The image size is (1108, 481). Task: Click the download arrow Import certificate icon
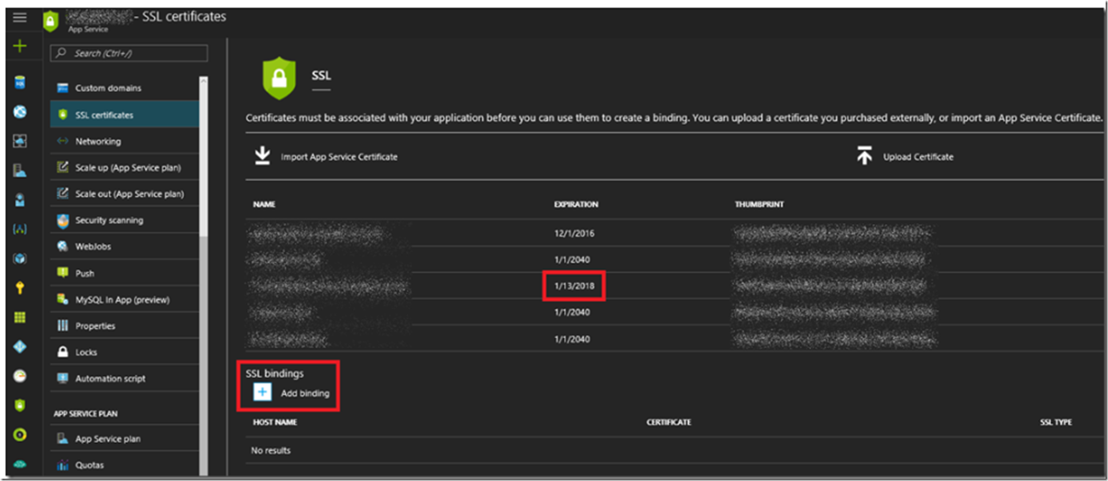click(262, 156)
